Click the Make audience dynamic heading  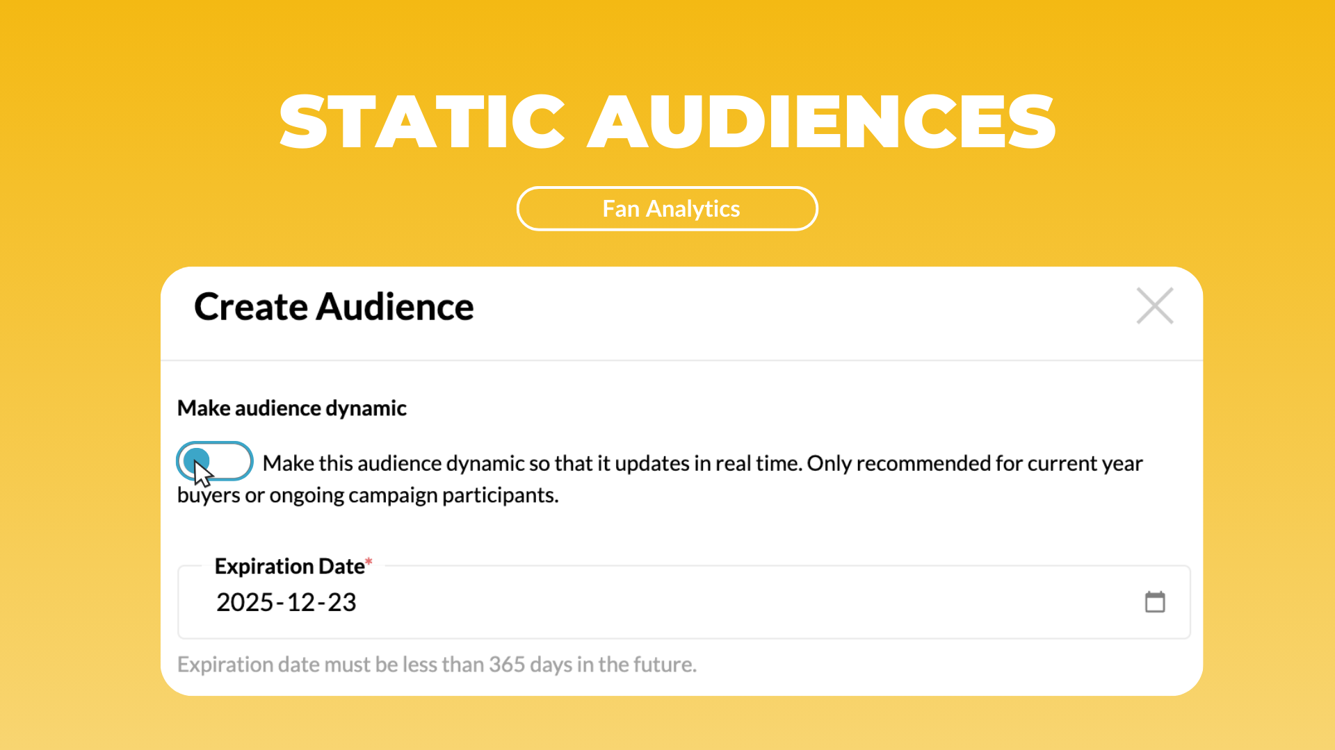[292, 408]
